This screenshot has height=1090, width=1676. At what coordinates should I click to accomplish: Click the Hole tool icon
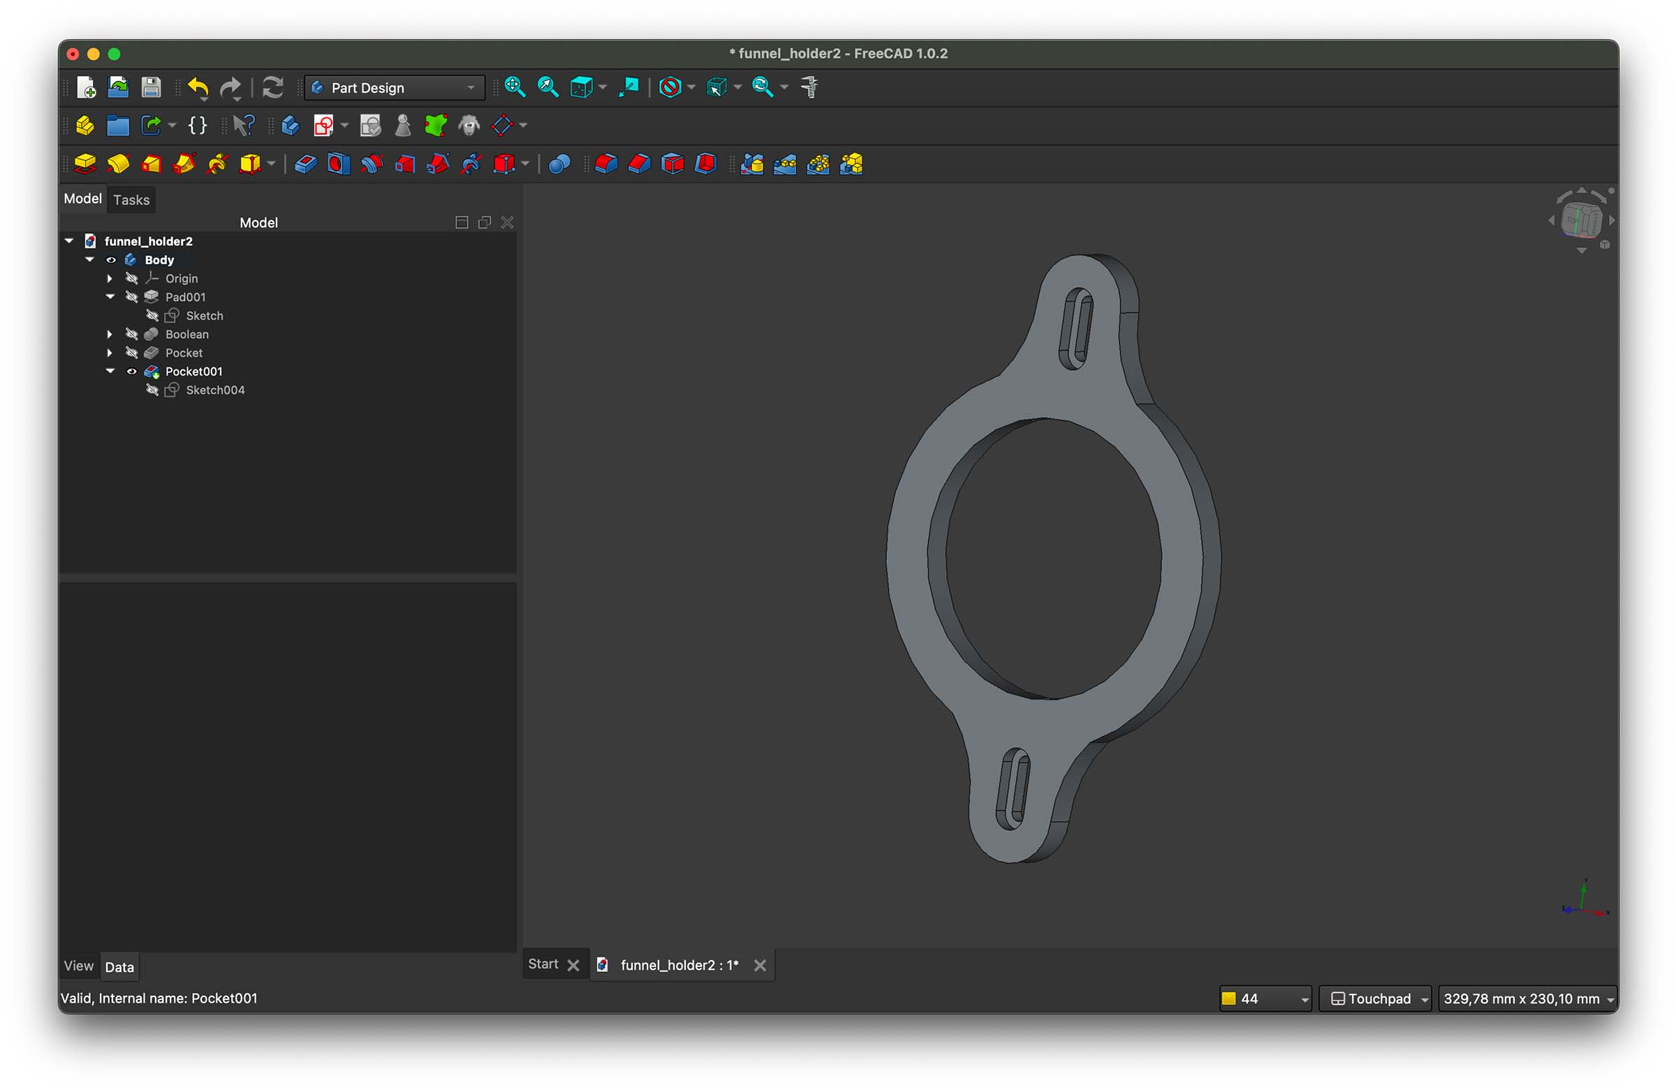pyautogui.click(x=338, y=164)
